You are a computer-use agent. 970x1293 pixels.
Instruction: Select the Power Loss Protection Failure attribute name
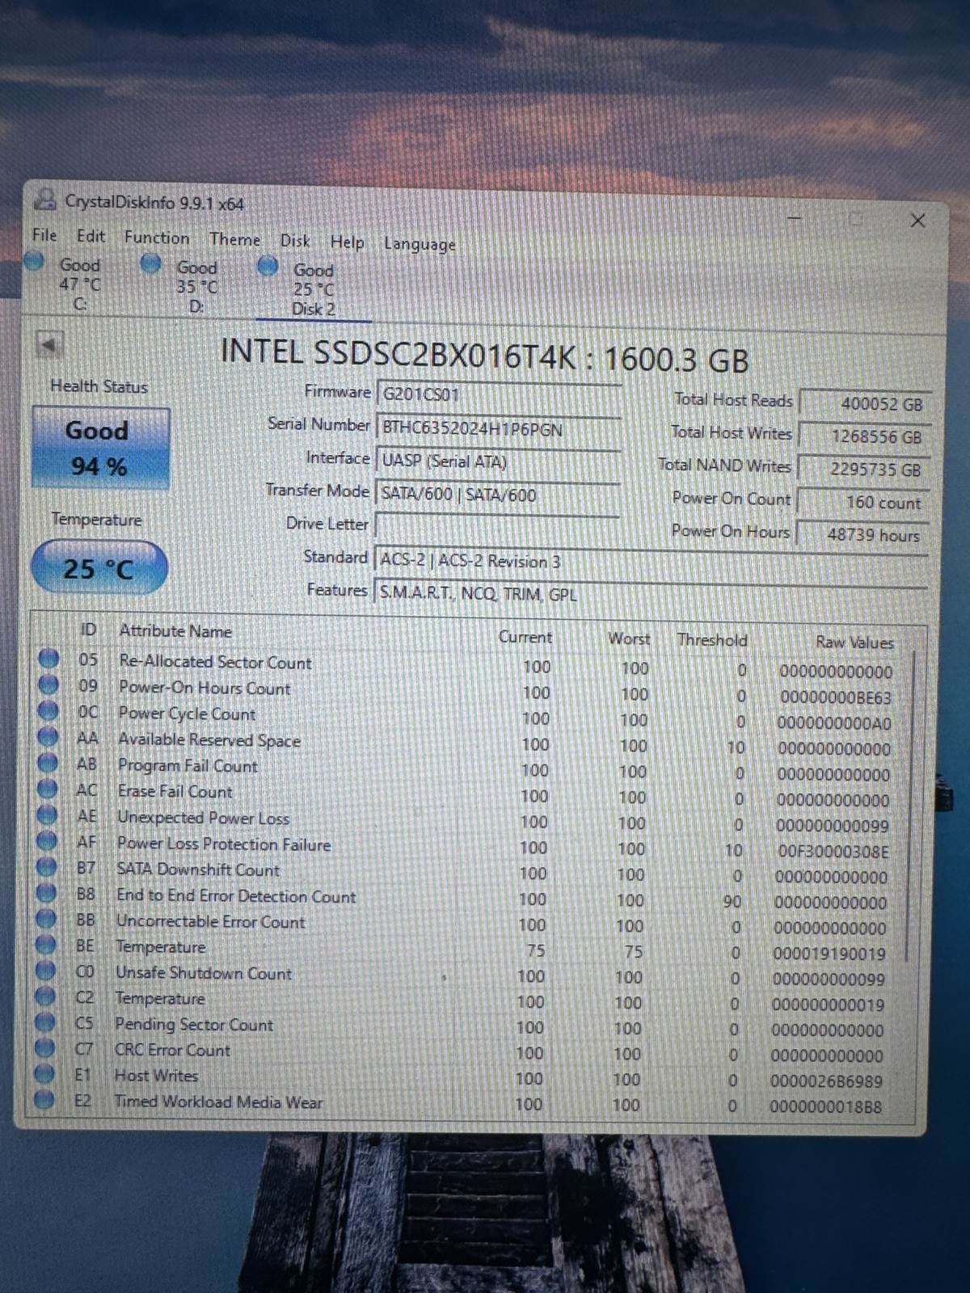click(224, 844)
